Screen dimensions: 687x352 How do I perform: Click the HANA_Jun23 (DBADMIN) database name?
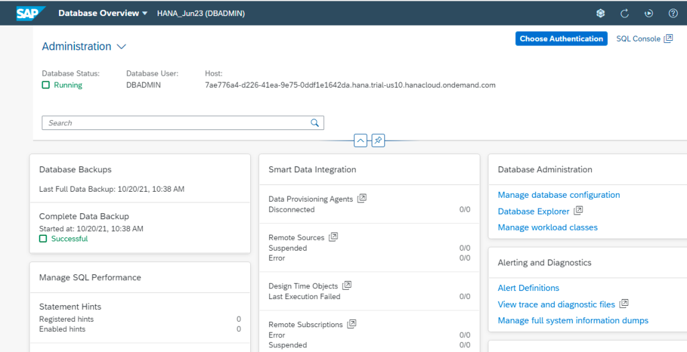[201, 13]
